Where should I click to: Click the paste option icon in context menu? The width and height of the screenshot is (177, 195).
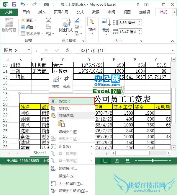click(61, 123)
